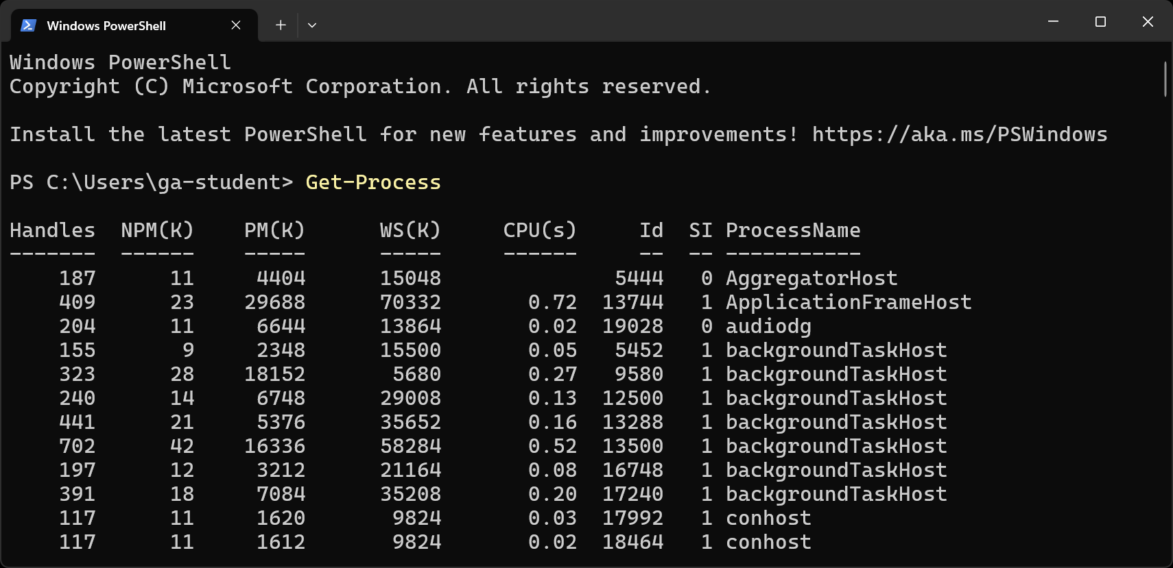The image size is (1173, 568).
Task: Click backgroundTaskHost with Id 17240
Action: [x=836, y=494]
